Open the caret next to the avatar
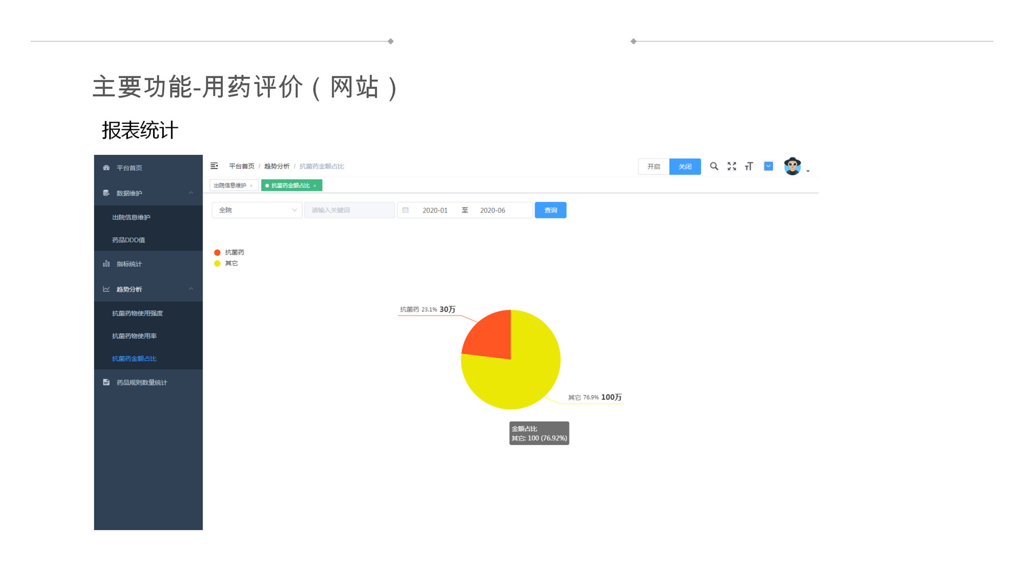This screenshot has width=1020, height=573. (x=808, y=171)
